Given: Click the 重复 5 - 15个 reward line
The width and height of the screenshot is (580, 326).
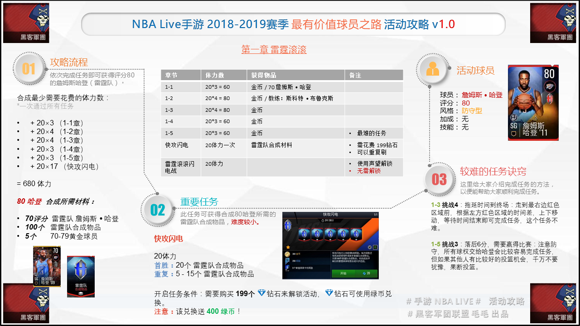Looking at the screenshot, I should coord(204,274).
